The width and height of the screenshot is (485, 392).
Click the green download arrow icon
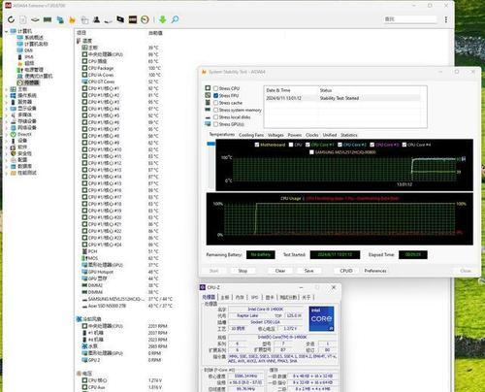(163, 19)
